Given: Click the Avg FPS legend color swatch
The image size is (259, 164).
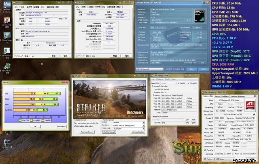Looking at the screenshot, I should coord(32,121).
